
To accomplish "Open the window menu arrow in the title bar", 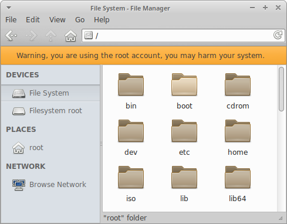I will [9, 8].
